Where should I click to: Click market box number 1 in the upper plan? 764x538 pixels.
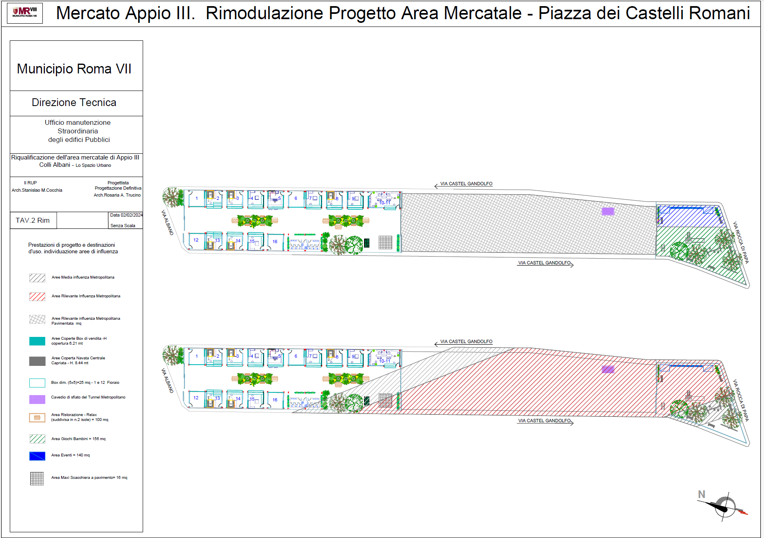tap(197, 199)
